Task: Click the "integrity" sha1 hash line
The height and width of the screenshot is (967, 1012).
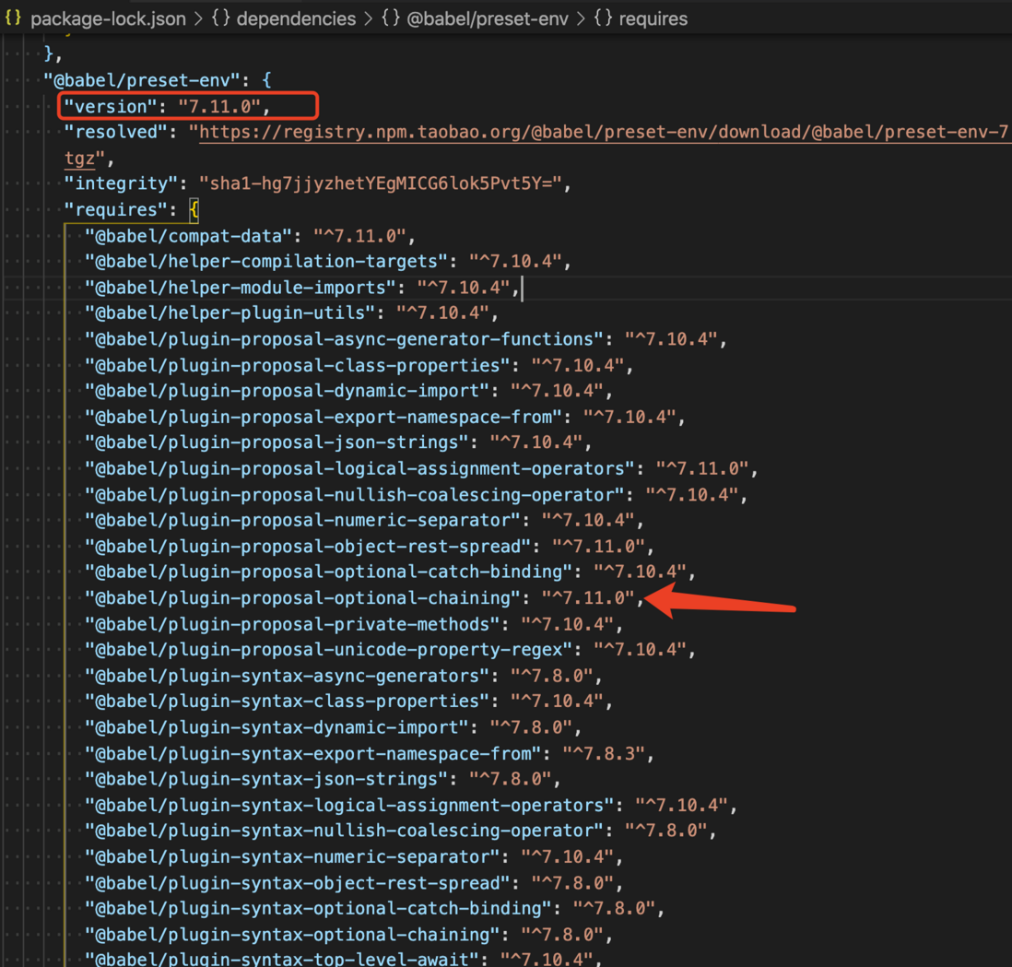Action: 318,184
